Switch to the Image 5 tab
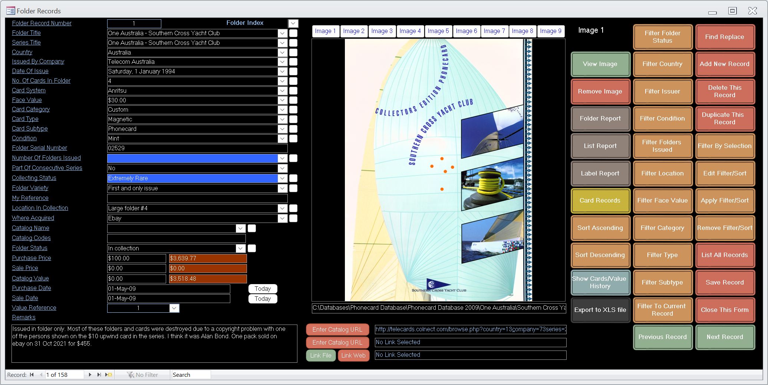768x385 pixels. (438, 31)
